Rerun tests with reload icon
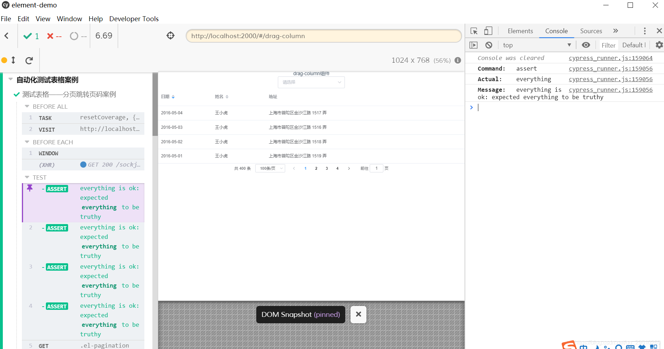 [x=29, y=60]
